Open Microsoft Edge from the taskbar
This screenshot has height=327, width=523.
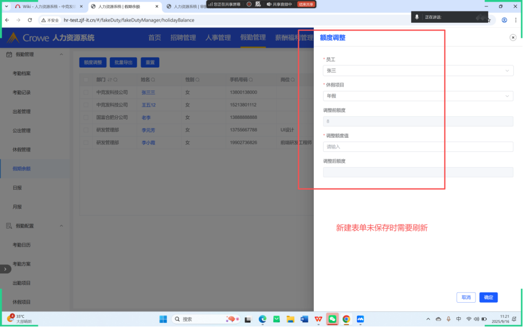click(x=263, y=319)
